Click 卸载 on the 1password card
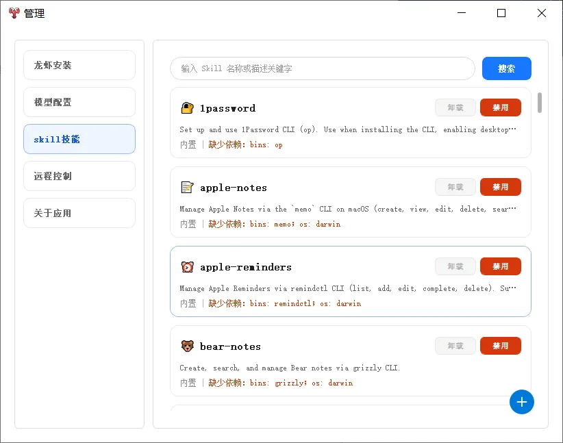 (x=455, y=107)
